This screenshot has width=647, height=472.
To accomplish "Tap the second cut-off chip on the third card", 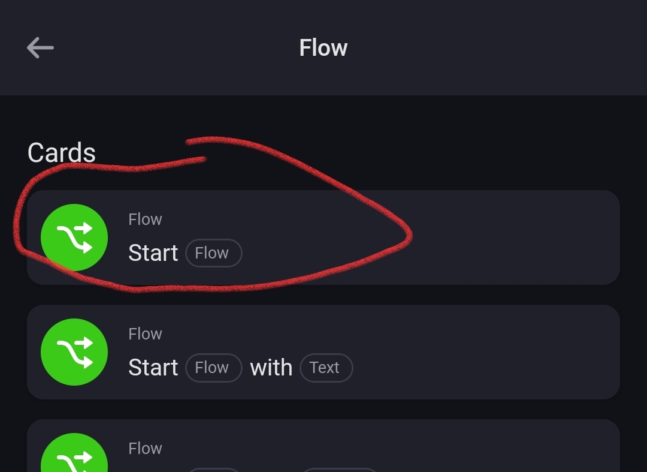I will pos(340,470).
